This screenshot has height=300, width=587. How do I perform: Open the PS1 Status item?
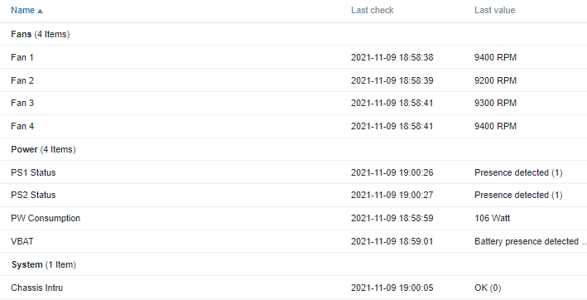[x=33, y=172]
